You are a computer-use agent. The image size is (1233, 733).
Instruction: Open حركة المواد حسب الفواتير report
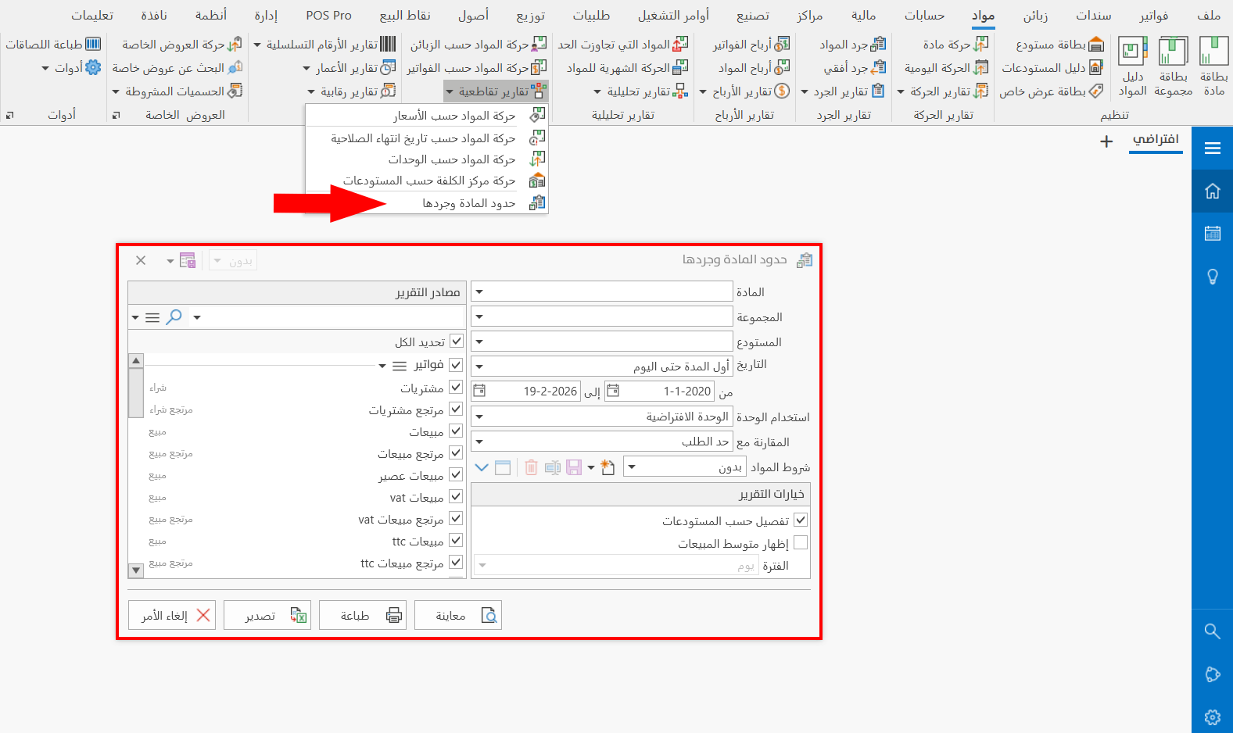[477, 68]
